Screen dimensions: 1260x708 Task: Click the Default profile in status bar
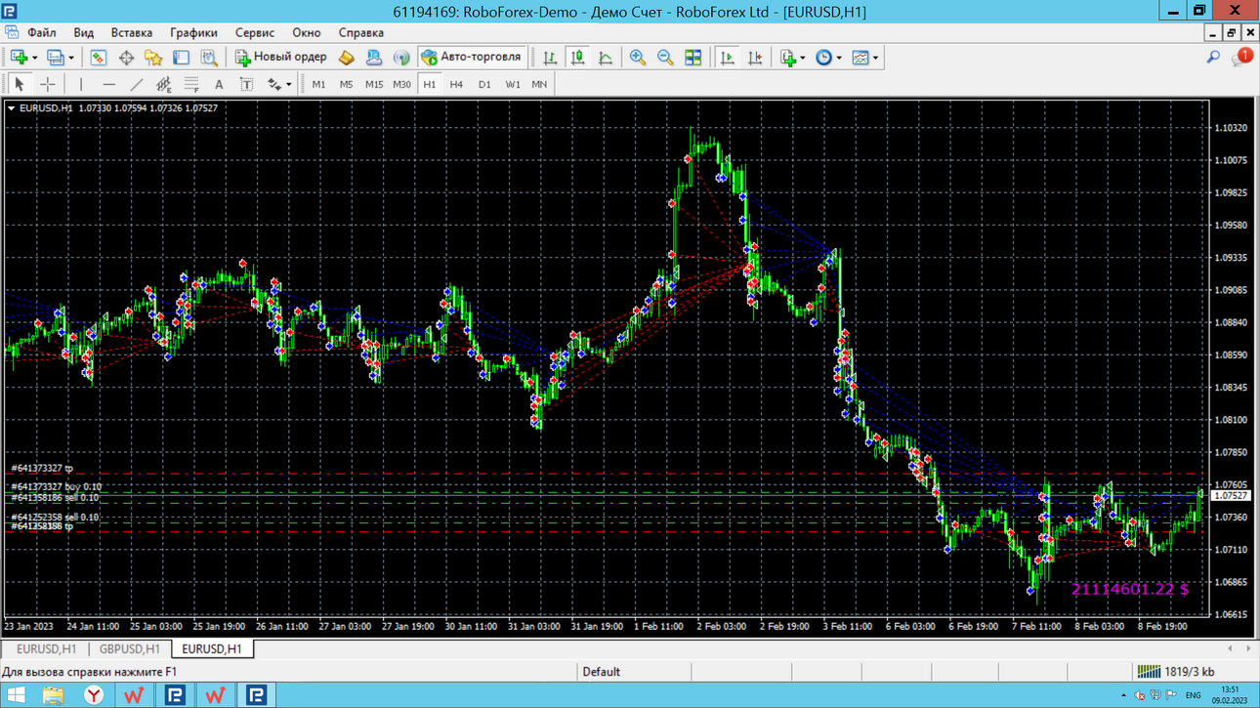(x=601, y=672)
